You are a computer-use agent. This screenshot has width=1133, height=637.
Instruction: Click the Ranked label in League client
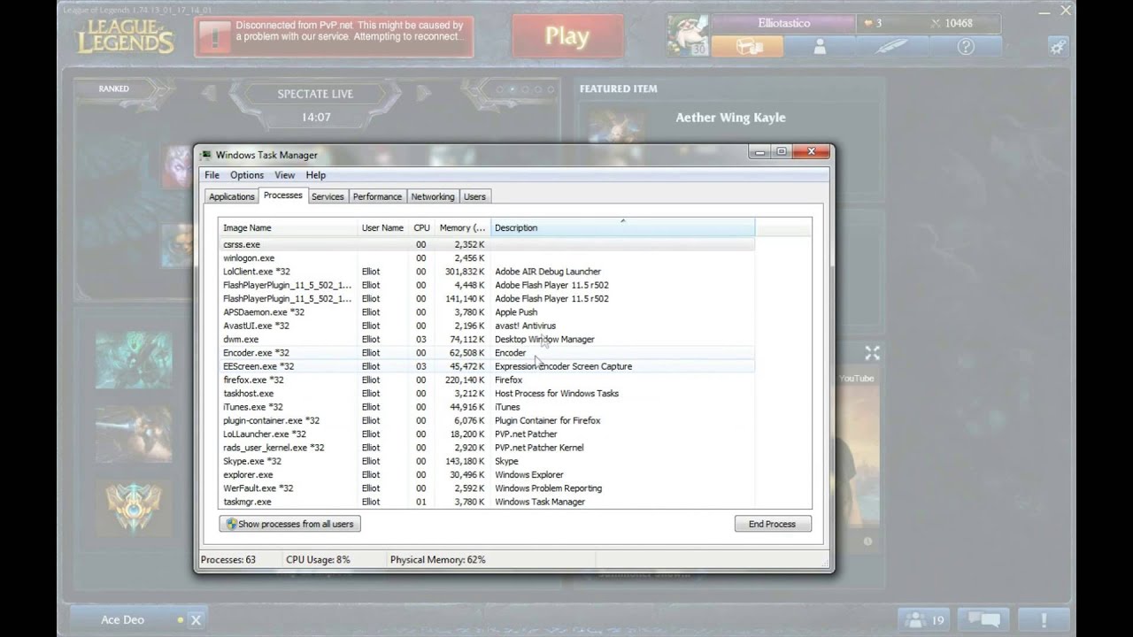pyautogui.click(x=113, y=88)
